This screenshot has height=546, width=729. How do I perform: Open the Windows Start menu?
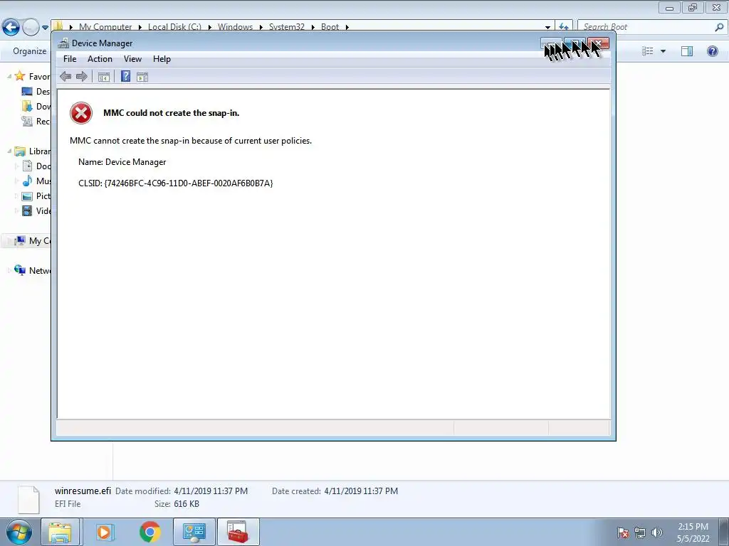[19, 532]
